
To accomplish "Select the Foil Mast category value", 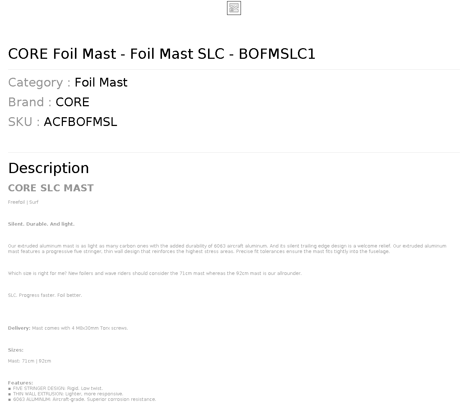I will coord(101,83).
